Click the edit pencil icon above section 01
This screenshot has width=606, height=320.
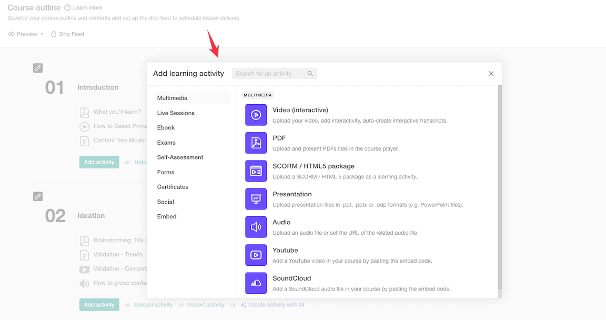[x=38, y=68]
